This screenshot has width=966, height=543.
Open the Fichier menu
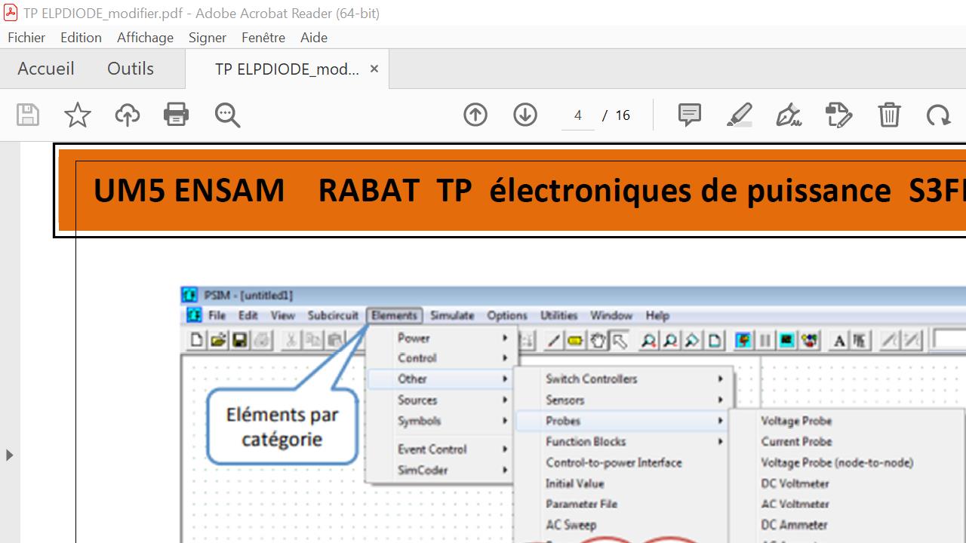click(x=26, y=38)
